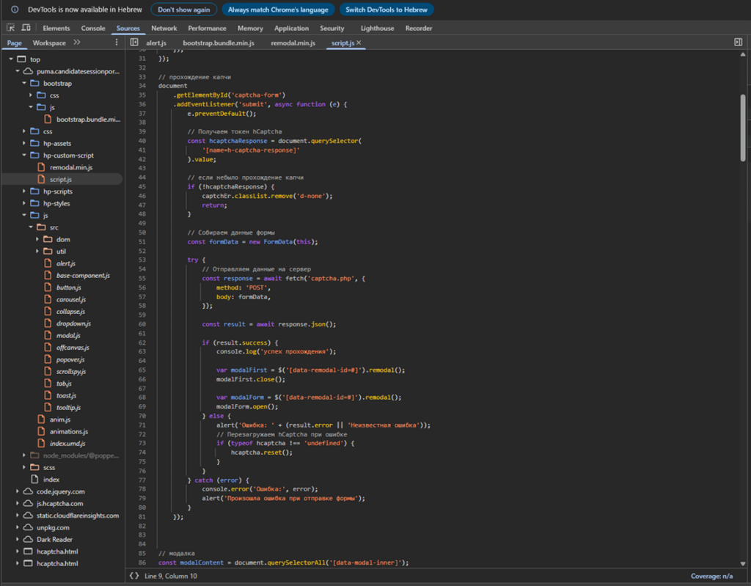Click the modal.js file icon
Screen dimensions: 751x586
[x=48, y=335]
